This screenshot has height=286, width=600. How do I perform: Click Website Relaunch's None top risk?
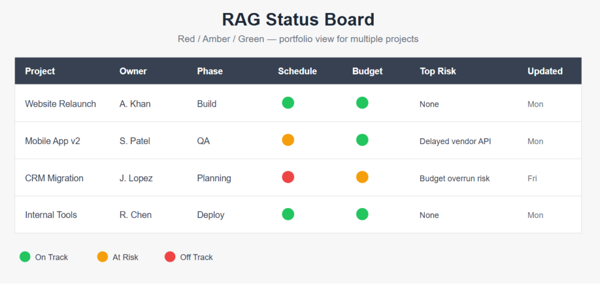click(429, 104)
